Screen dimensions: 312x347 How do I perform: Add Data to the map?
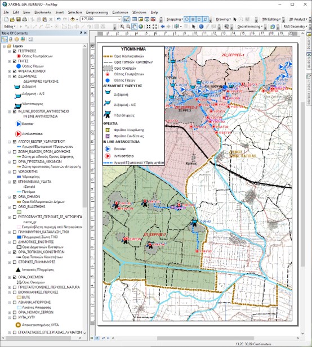(x=73, y=20)
